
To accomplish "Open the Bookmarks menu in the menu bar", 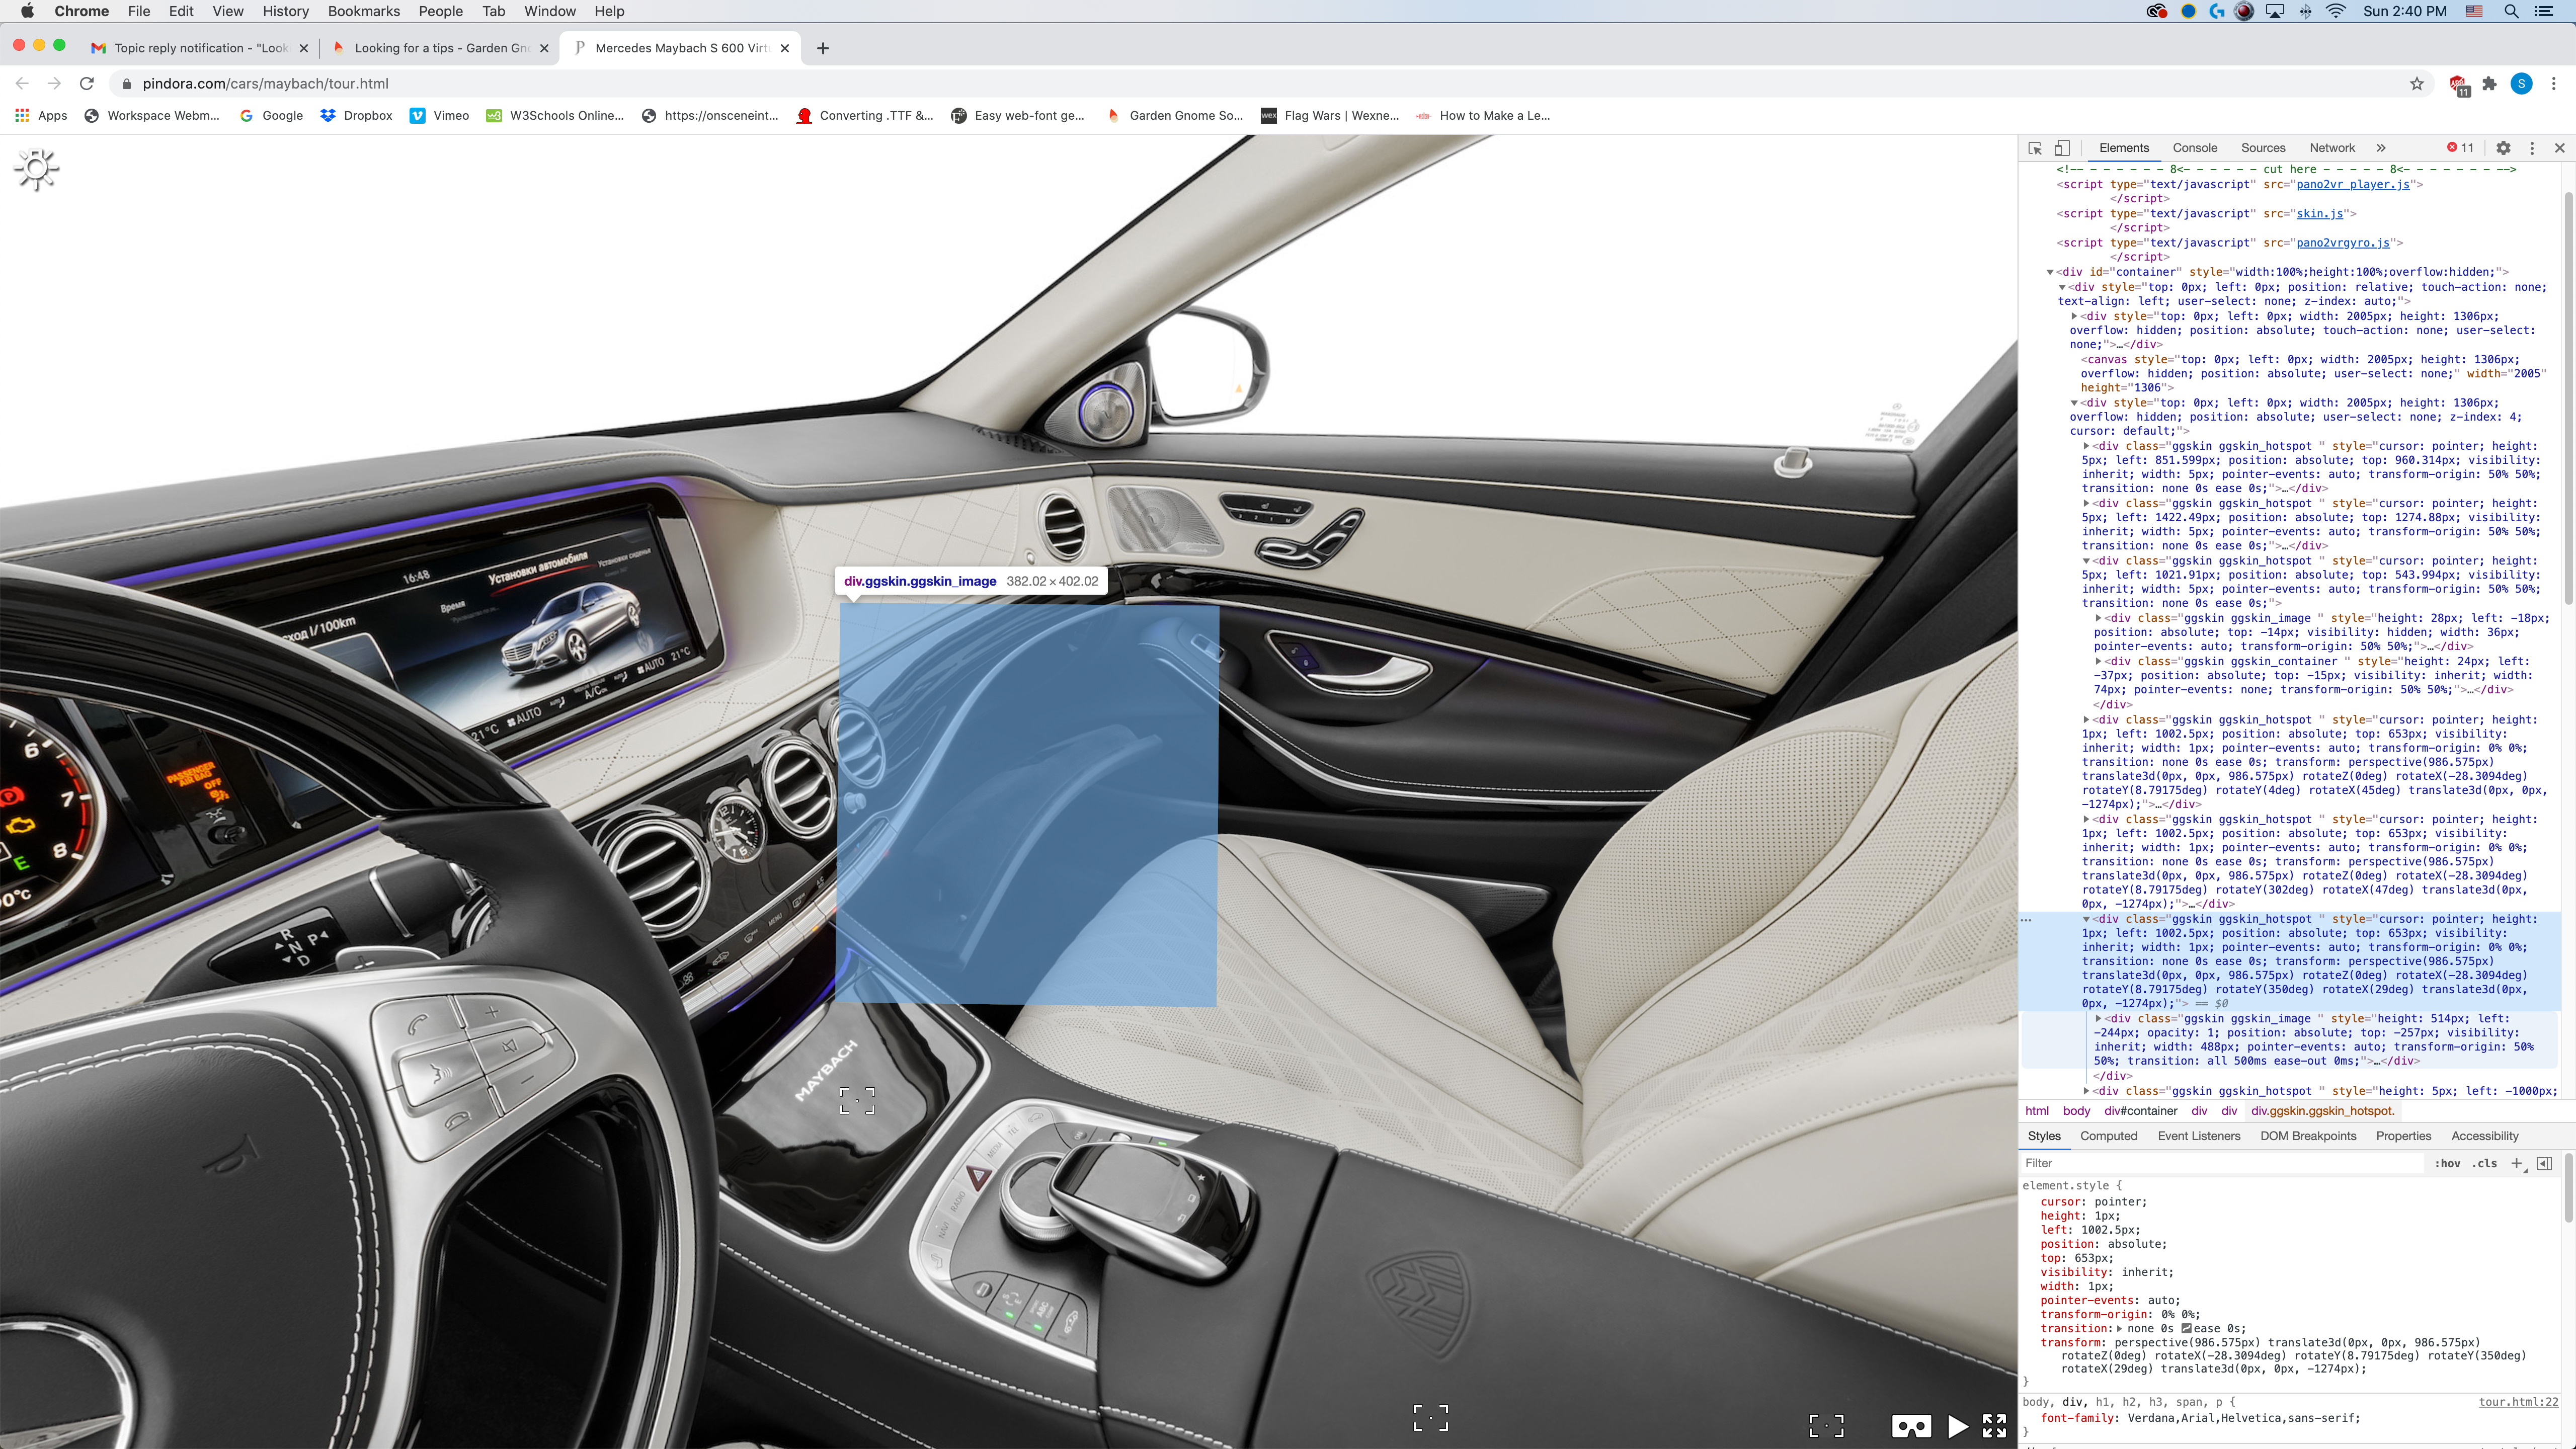I will (364, 11).
